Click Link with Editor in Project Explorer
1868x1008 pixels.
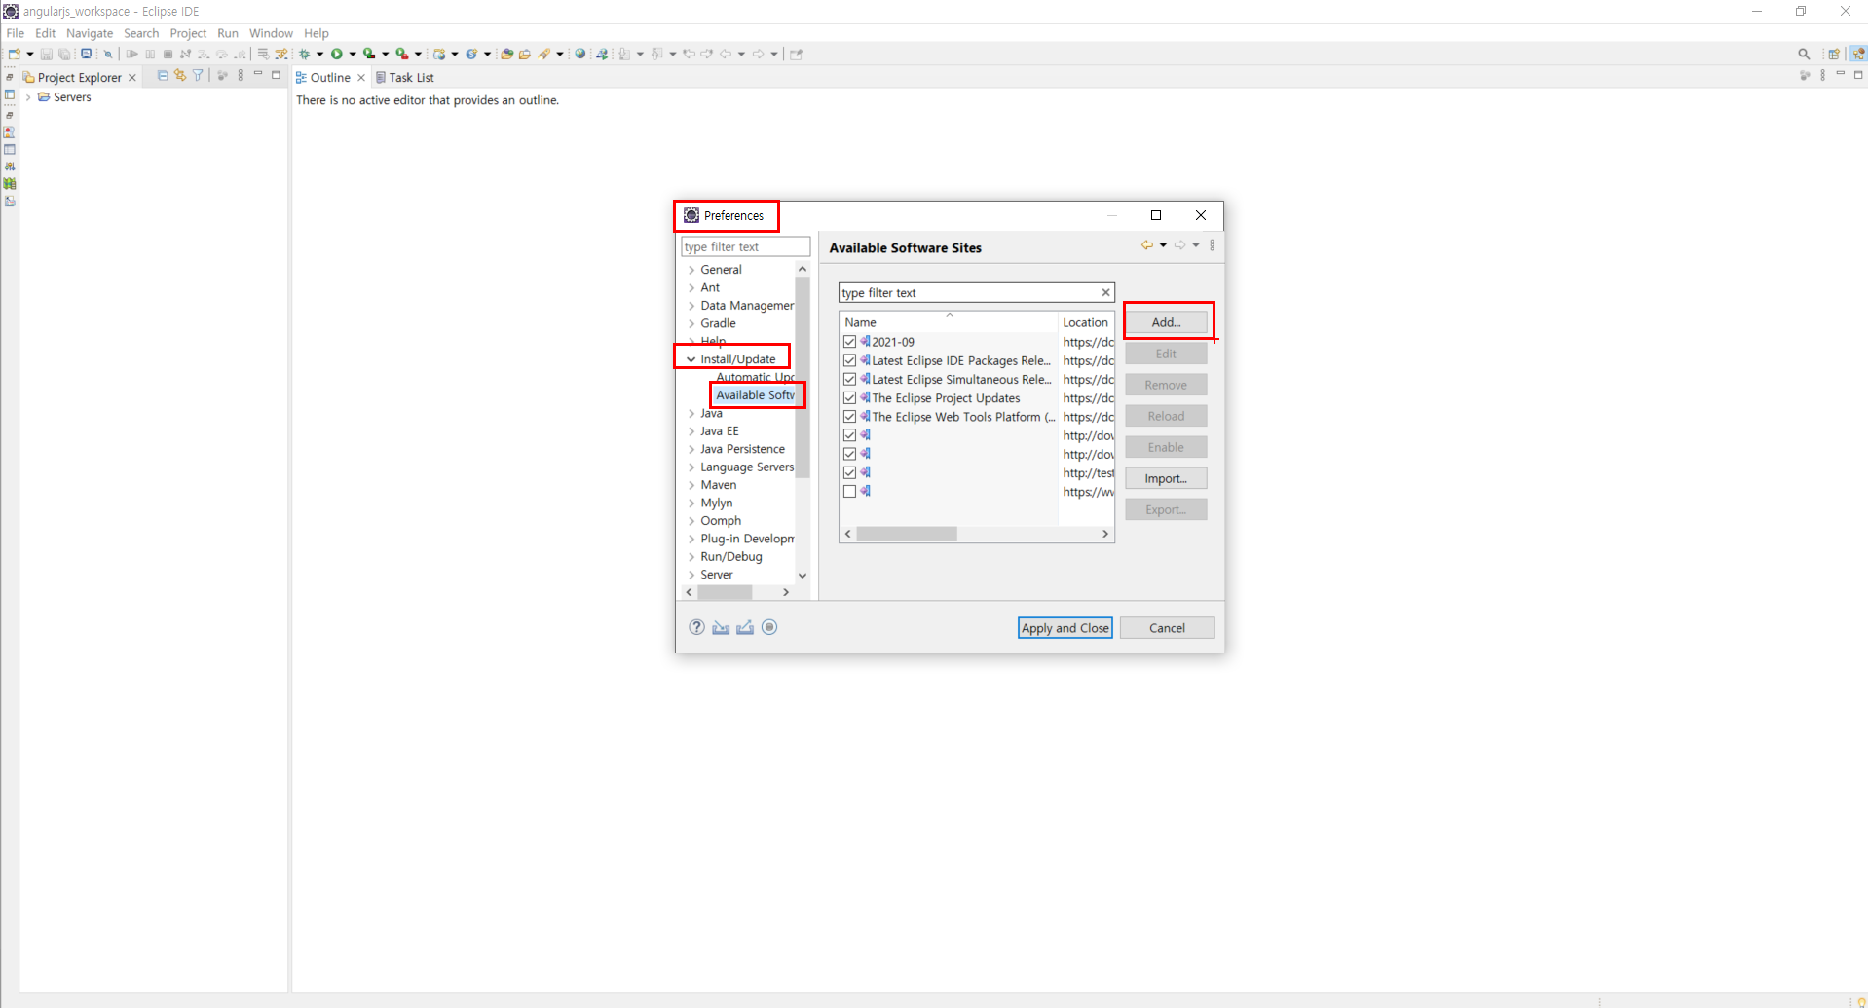click(x=180, y=75)
